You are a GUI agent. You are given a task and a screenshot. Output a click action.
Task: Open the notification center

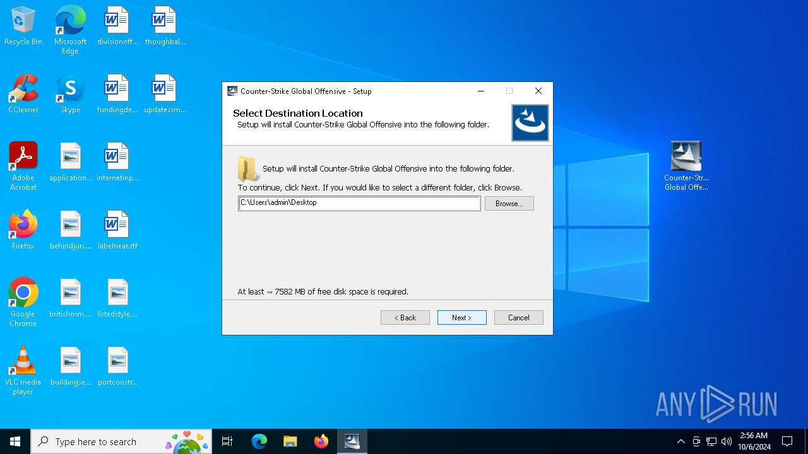pos(787,441)
